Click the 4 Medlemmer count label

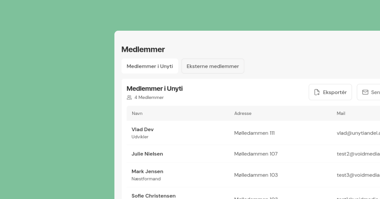point(149,97)
